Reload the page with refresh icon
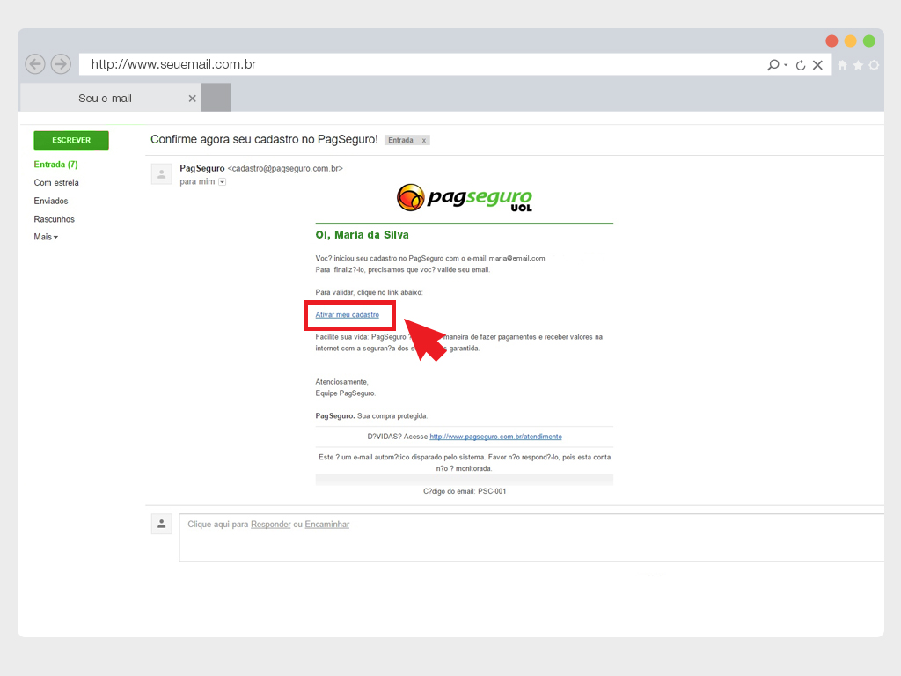The height and width of the screenshot is (676, 901). (x=801, y=65)
